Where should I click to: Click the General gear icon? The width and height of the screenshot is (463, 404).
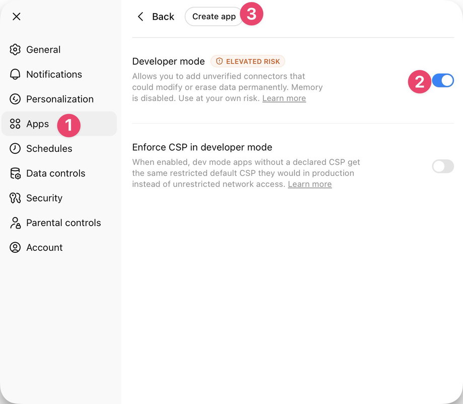tap(15, 50)
